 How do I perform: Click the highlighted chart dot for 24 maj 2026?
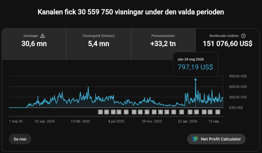tap(196, 80)
